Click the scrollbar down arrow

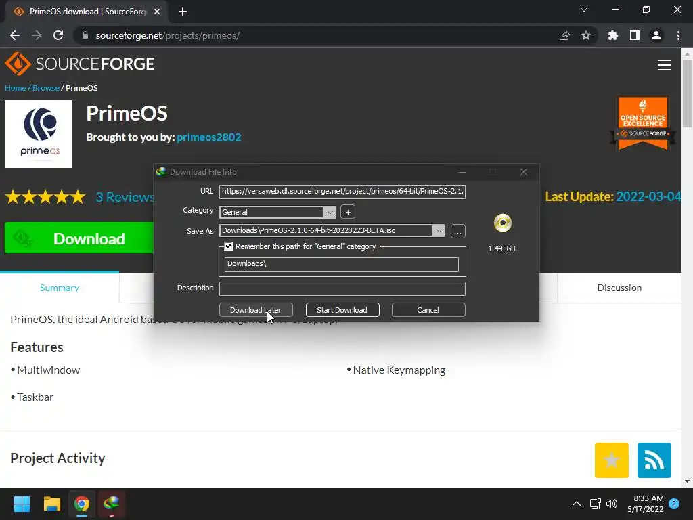[x=687, y=481]
